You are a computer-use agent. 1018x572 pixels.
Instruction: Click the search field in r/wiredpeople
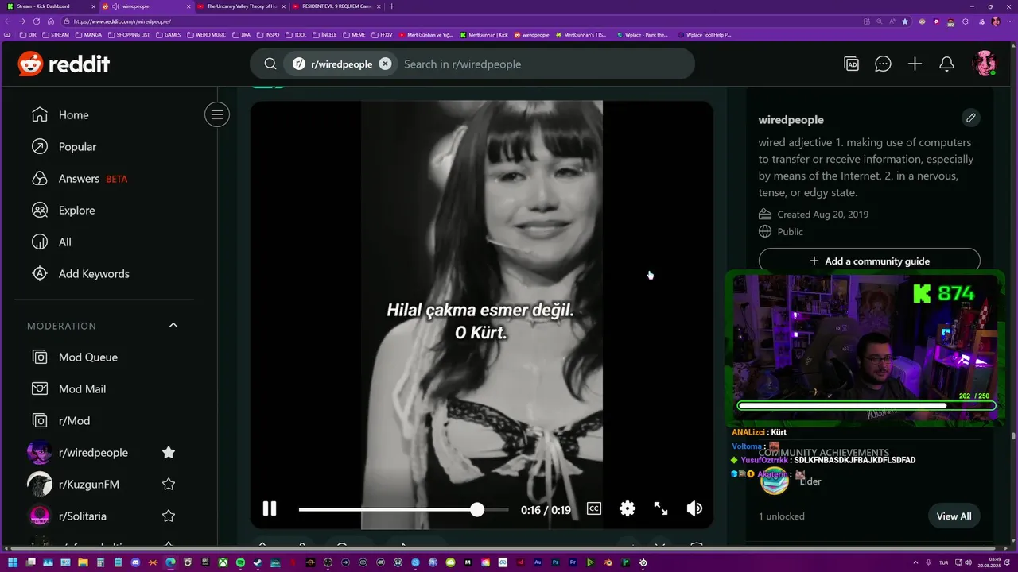point(541,64)
